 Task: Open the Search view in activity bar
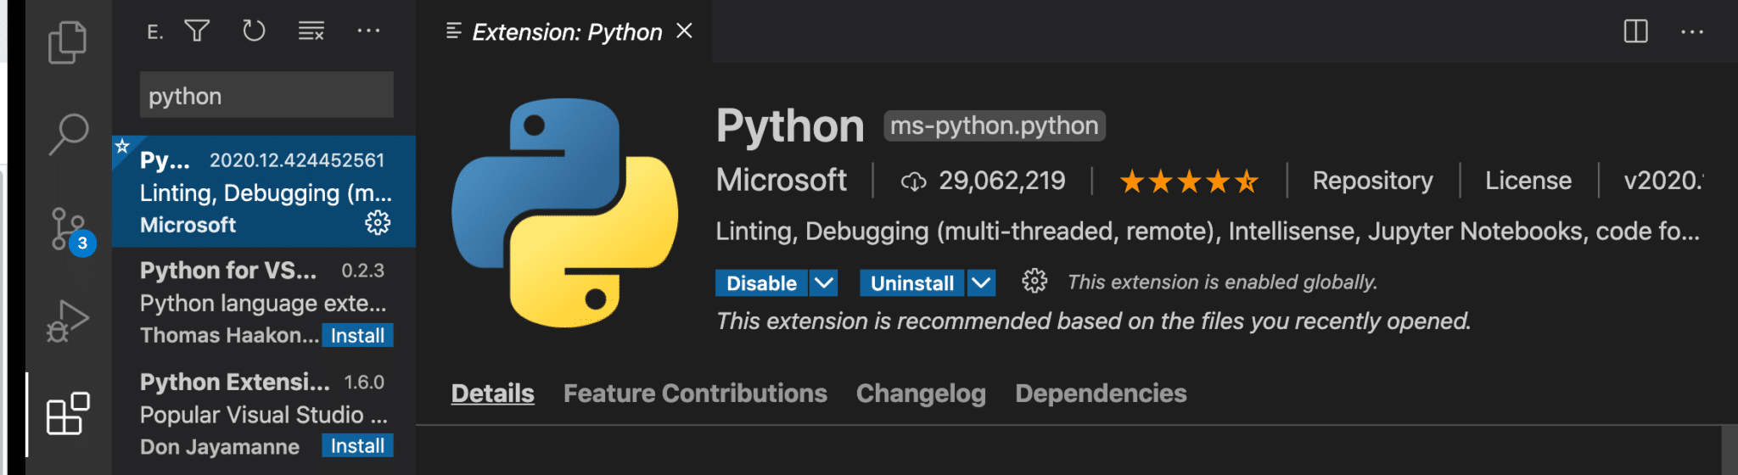[68, 135]
